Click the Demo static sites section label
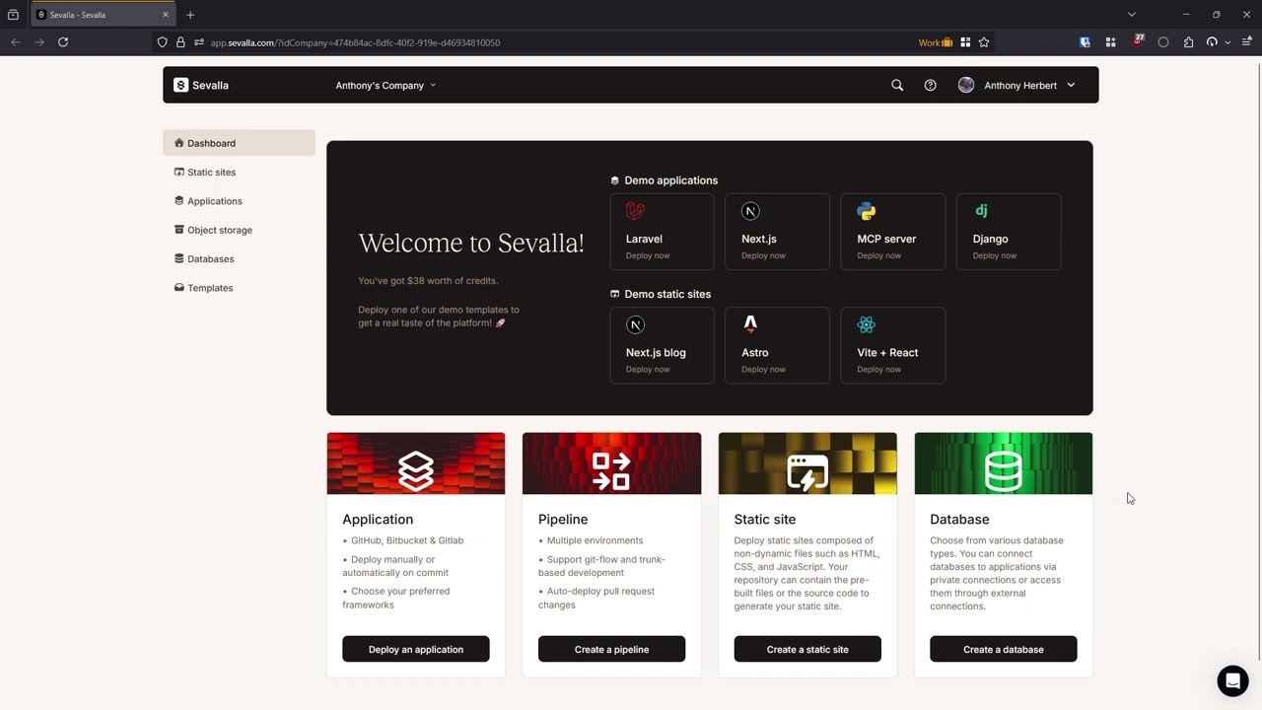 click(667, 294)
